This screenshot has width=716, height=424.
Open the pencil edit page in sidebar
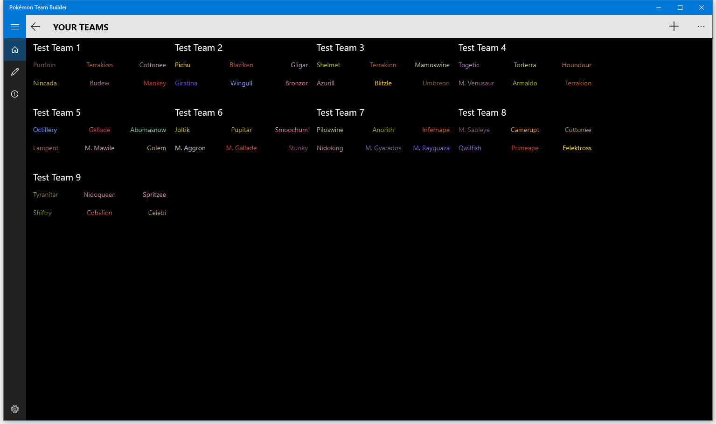click(x=15, y=72)
